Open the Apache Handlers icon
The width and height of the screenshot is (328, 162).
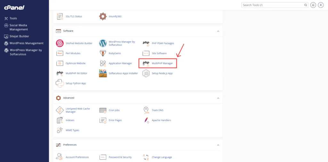point(146,120)
